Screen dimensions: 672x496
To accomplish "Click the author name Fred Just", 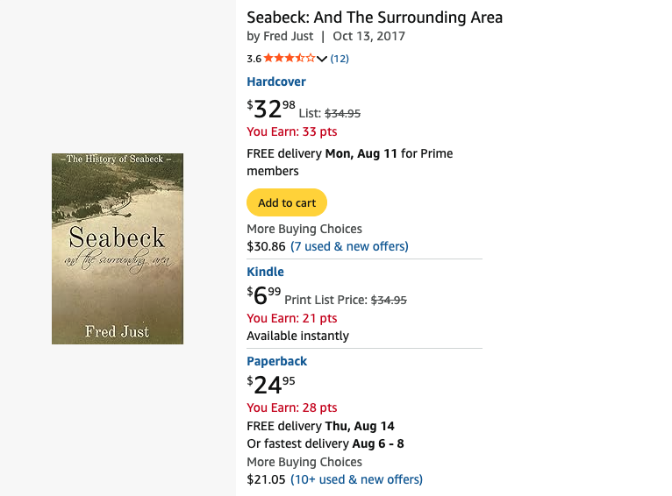I will 288,36.
